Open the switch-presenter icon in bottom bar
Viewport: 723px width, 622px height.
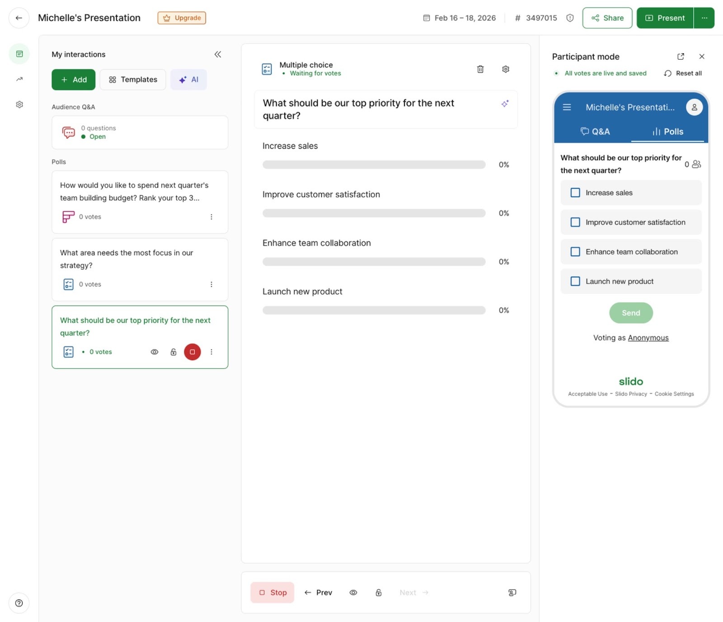click(511, 592)
